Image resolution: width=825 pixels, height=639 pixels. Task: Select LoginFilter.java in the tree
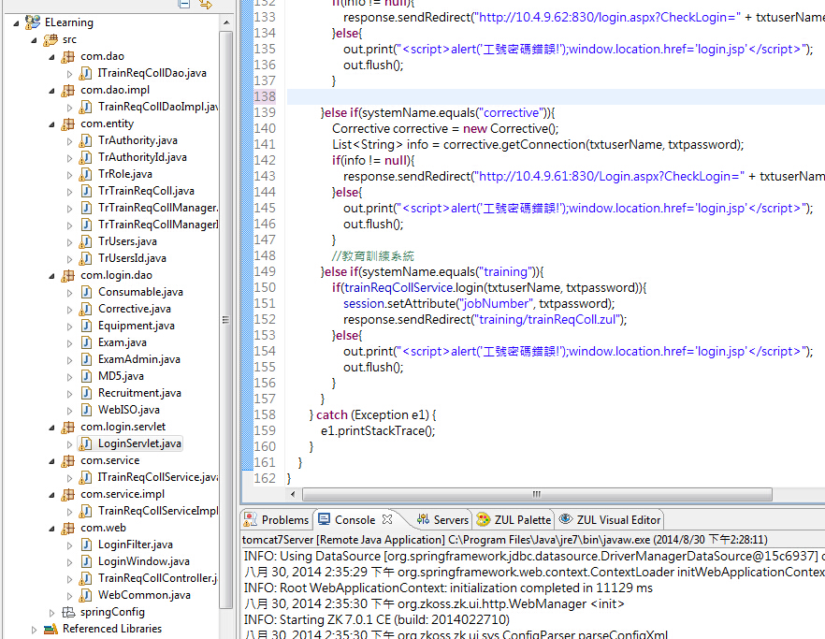[x=136, y=545]
